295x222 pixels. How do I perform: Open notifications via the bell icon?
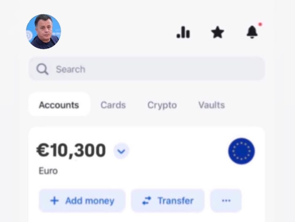click(x=252, y=32)
